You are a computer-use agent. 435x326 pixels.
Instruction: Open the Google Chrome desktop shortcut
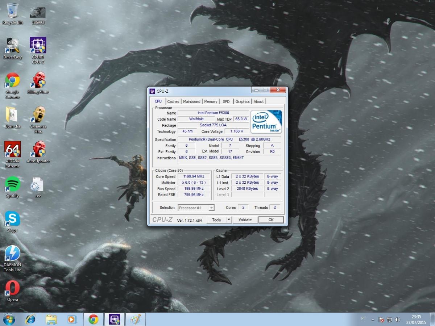pos(12,85)
